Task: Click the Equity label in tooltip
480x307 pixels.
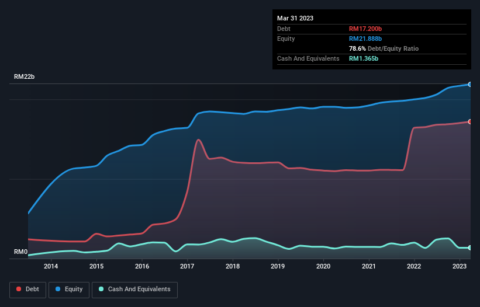Action: click(286, 39)
